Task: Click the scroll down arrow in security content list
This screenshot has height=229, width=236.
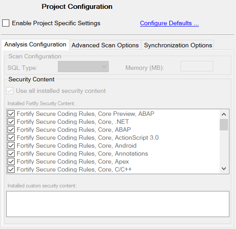Action: pyautogui.click(x=224, y=168)
